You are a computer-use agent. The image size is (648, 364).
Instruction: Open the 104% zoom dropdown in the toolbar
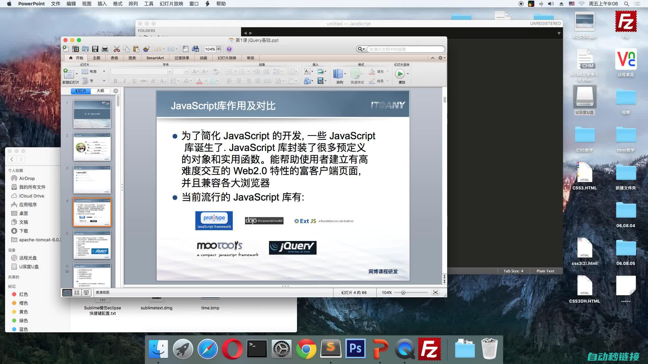pos(219,49)
